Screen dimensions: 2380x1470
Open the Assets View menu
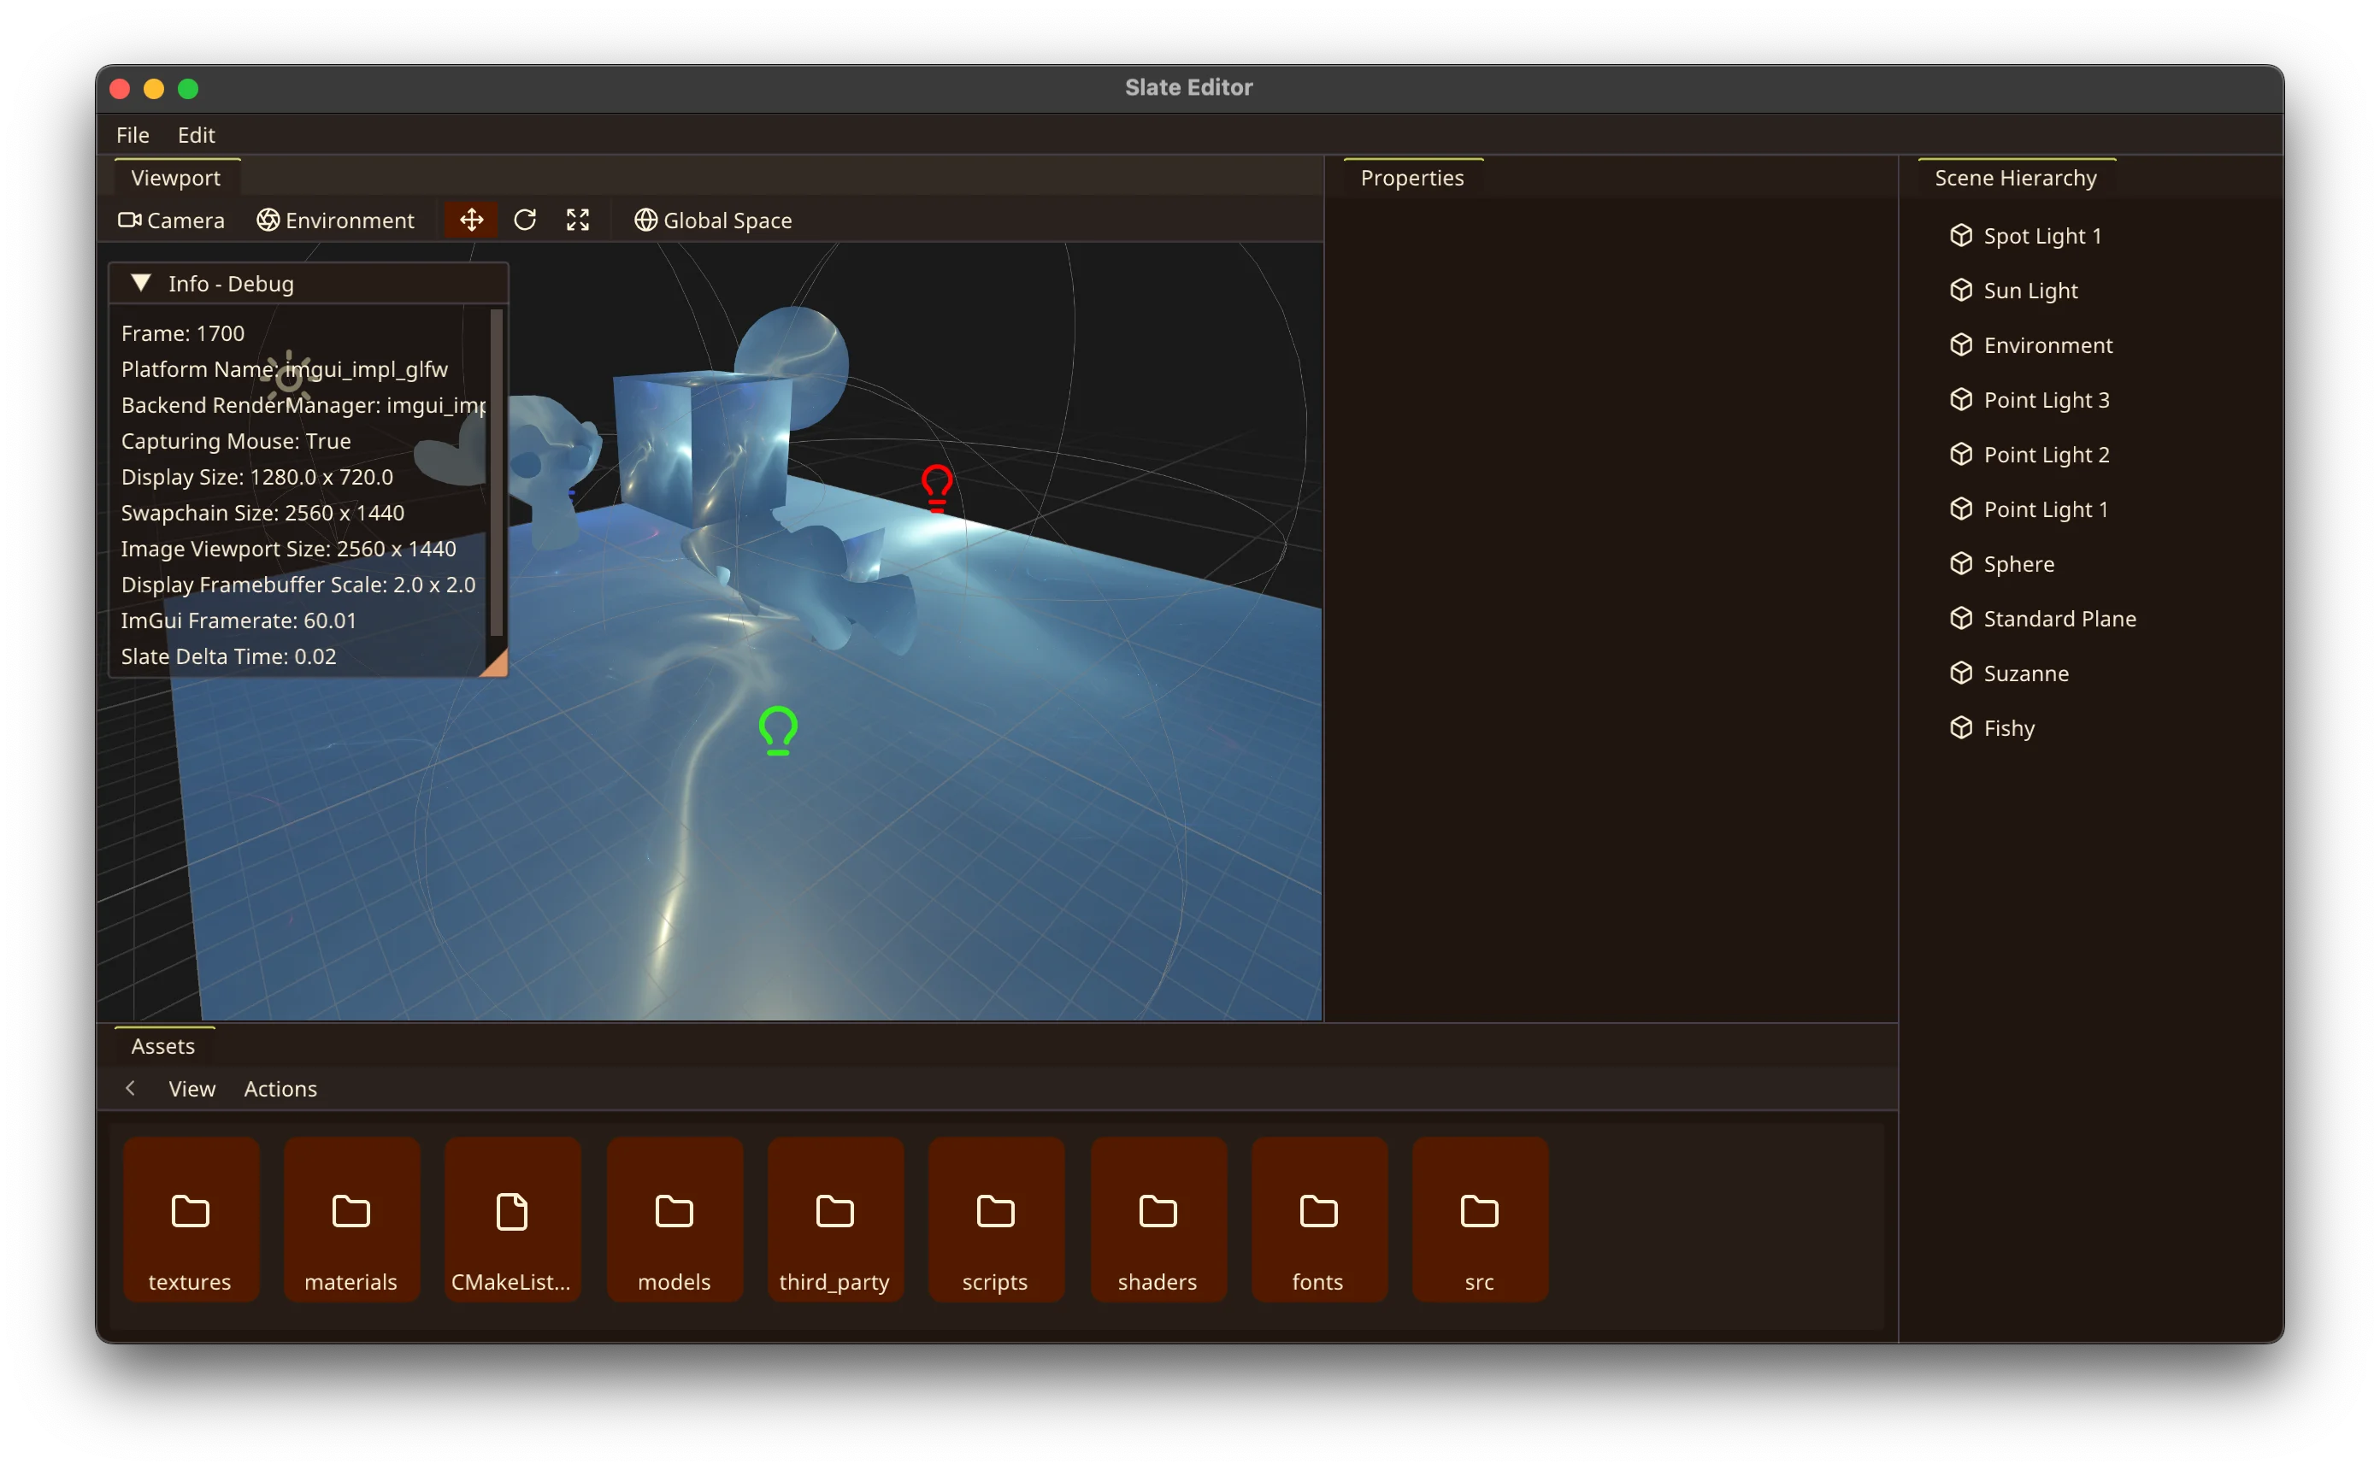pyautogui.click(x=192, y=1089)
